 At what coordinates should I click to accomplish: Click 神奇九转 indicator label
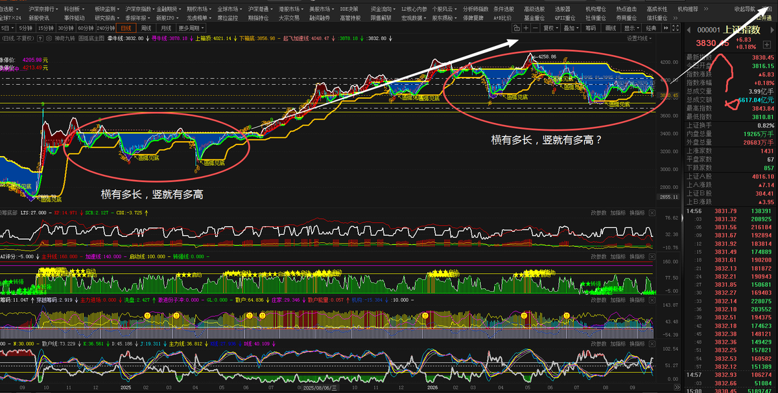65,38
